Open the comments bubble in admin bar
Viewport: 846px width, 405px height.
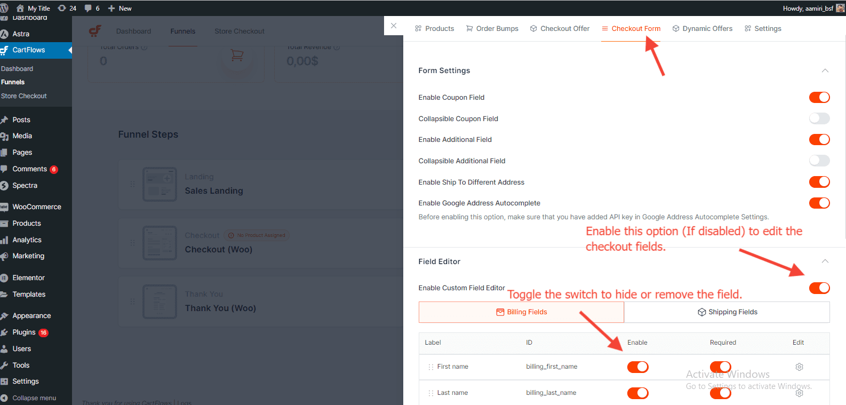pyautogui.click(x=92, y=8)
